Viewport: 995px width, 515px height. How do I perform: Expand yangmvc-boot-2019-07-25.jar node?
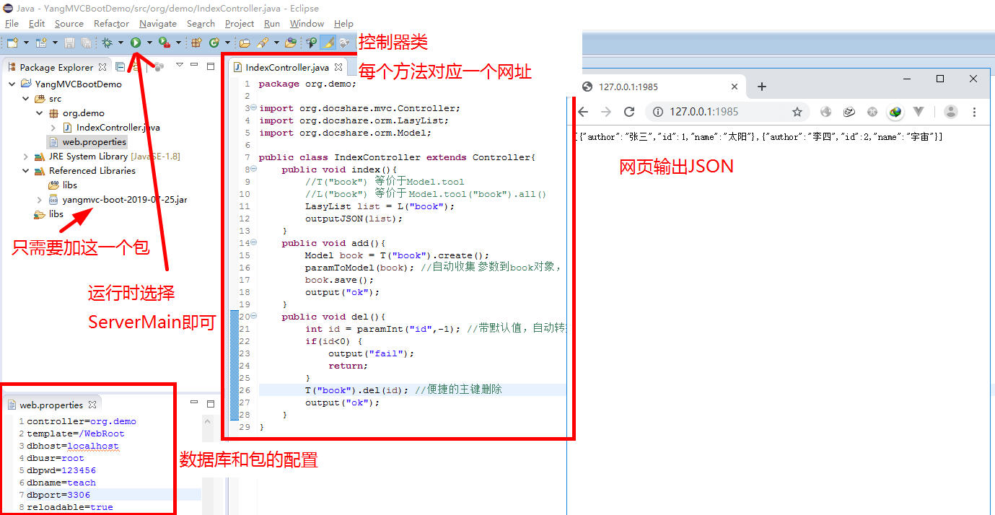[x=40, y=199]
